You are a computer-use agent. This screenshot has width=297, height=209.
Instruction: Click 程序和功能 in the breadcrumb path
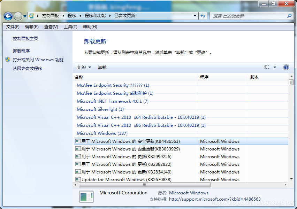click(95, 16)
